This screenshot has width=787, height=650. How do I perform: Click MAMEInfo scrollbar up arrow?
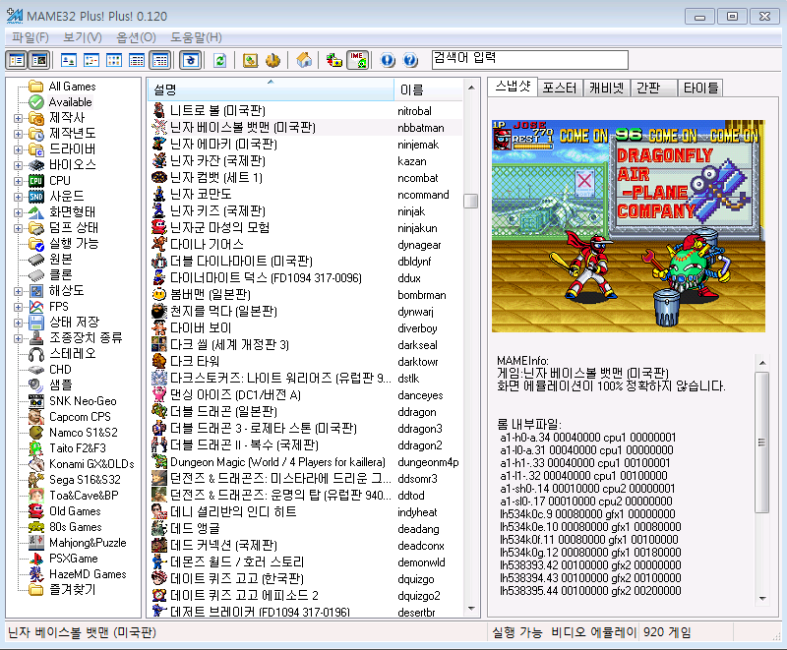pos(762,363)
